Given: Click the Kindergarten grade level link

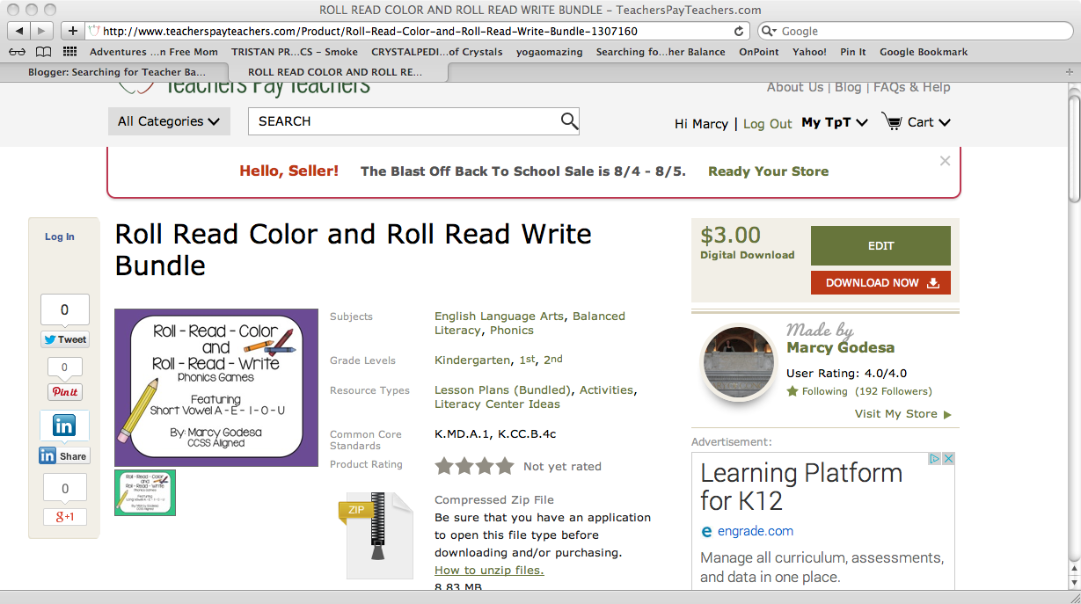Looking at the screenshot, I should pyautogui.click(x=472, y=360).
